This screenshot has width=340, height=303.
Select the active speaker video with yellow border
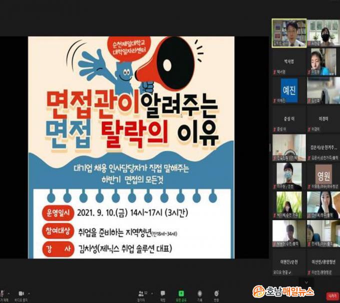[x=288, y=32]
